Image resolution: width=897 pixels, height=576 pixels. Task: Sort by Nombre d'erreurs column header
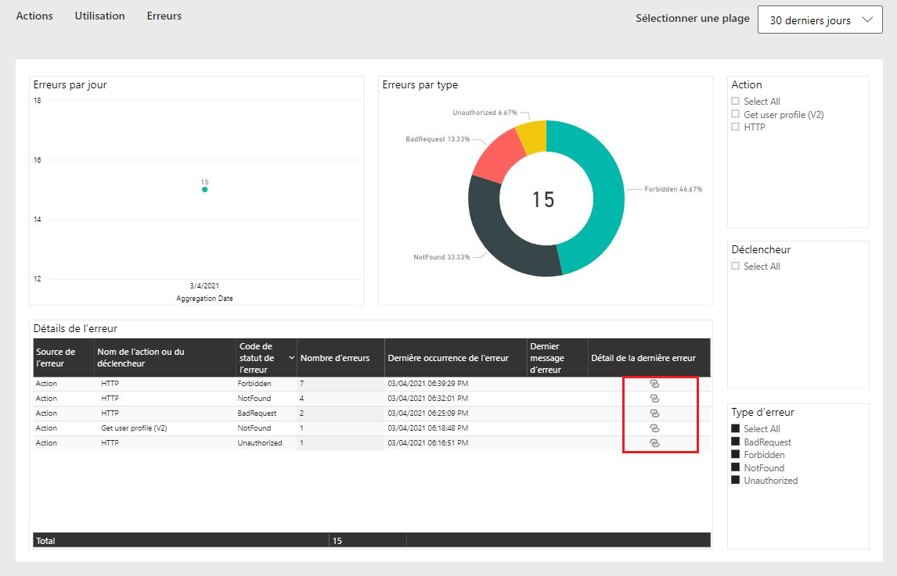tap(335, 358)
